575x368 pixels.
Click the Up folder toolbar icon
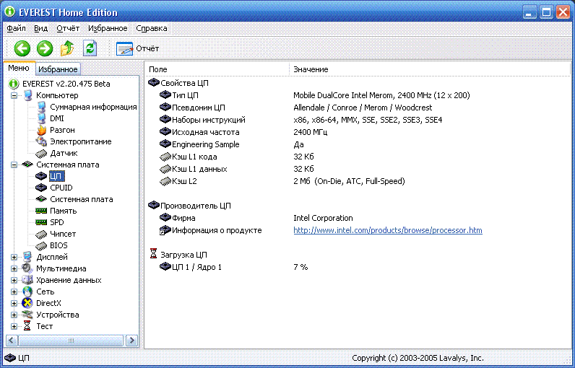coord(67,48)
